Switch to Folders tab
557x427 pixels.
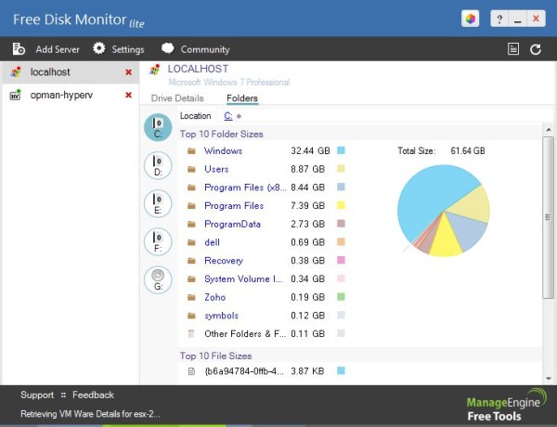point(242,98)
